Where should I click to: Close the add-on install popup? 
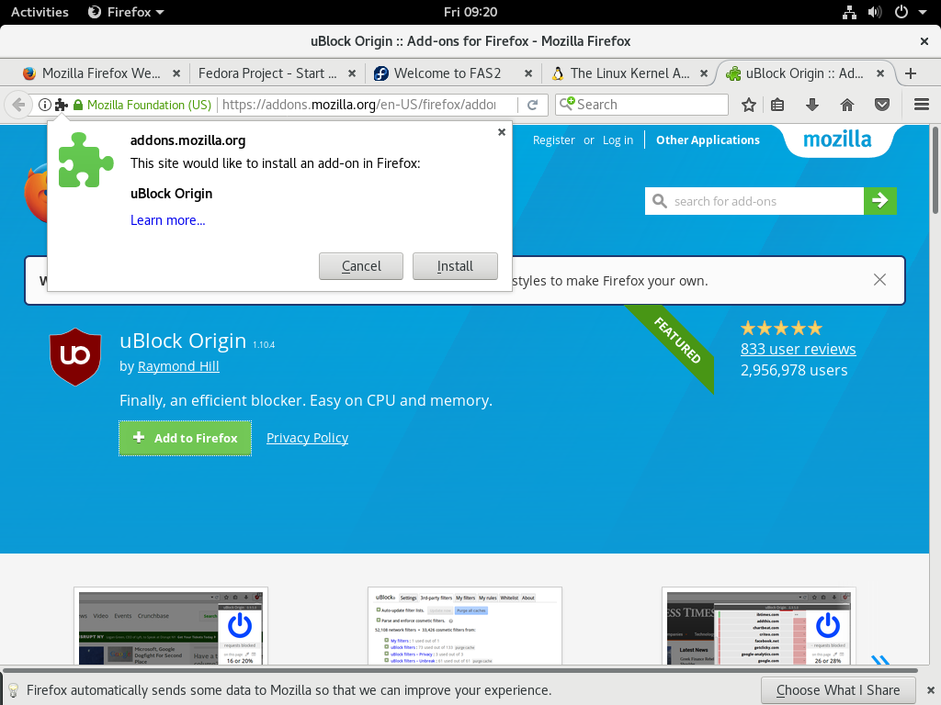[x=502, y=132]
